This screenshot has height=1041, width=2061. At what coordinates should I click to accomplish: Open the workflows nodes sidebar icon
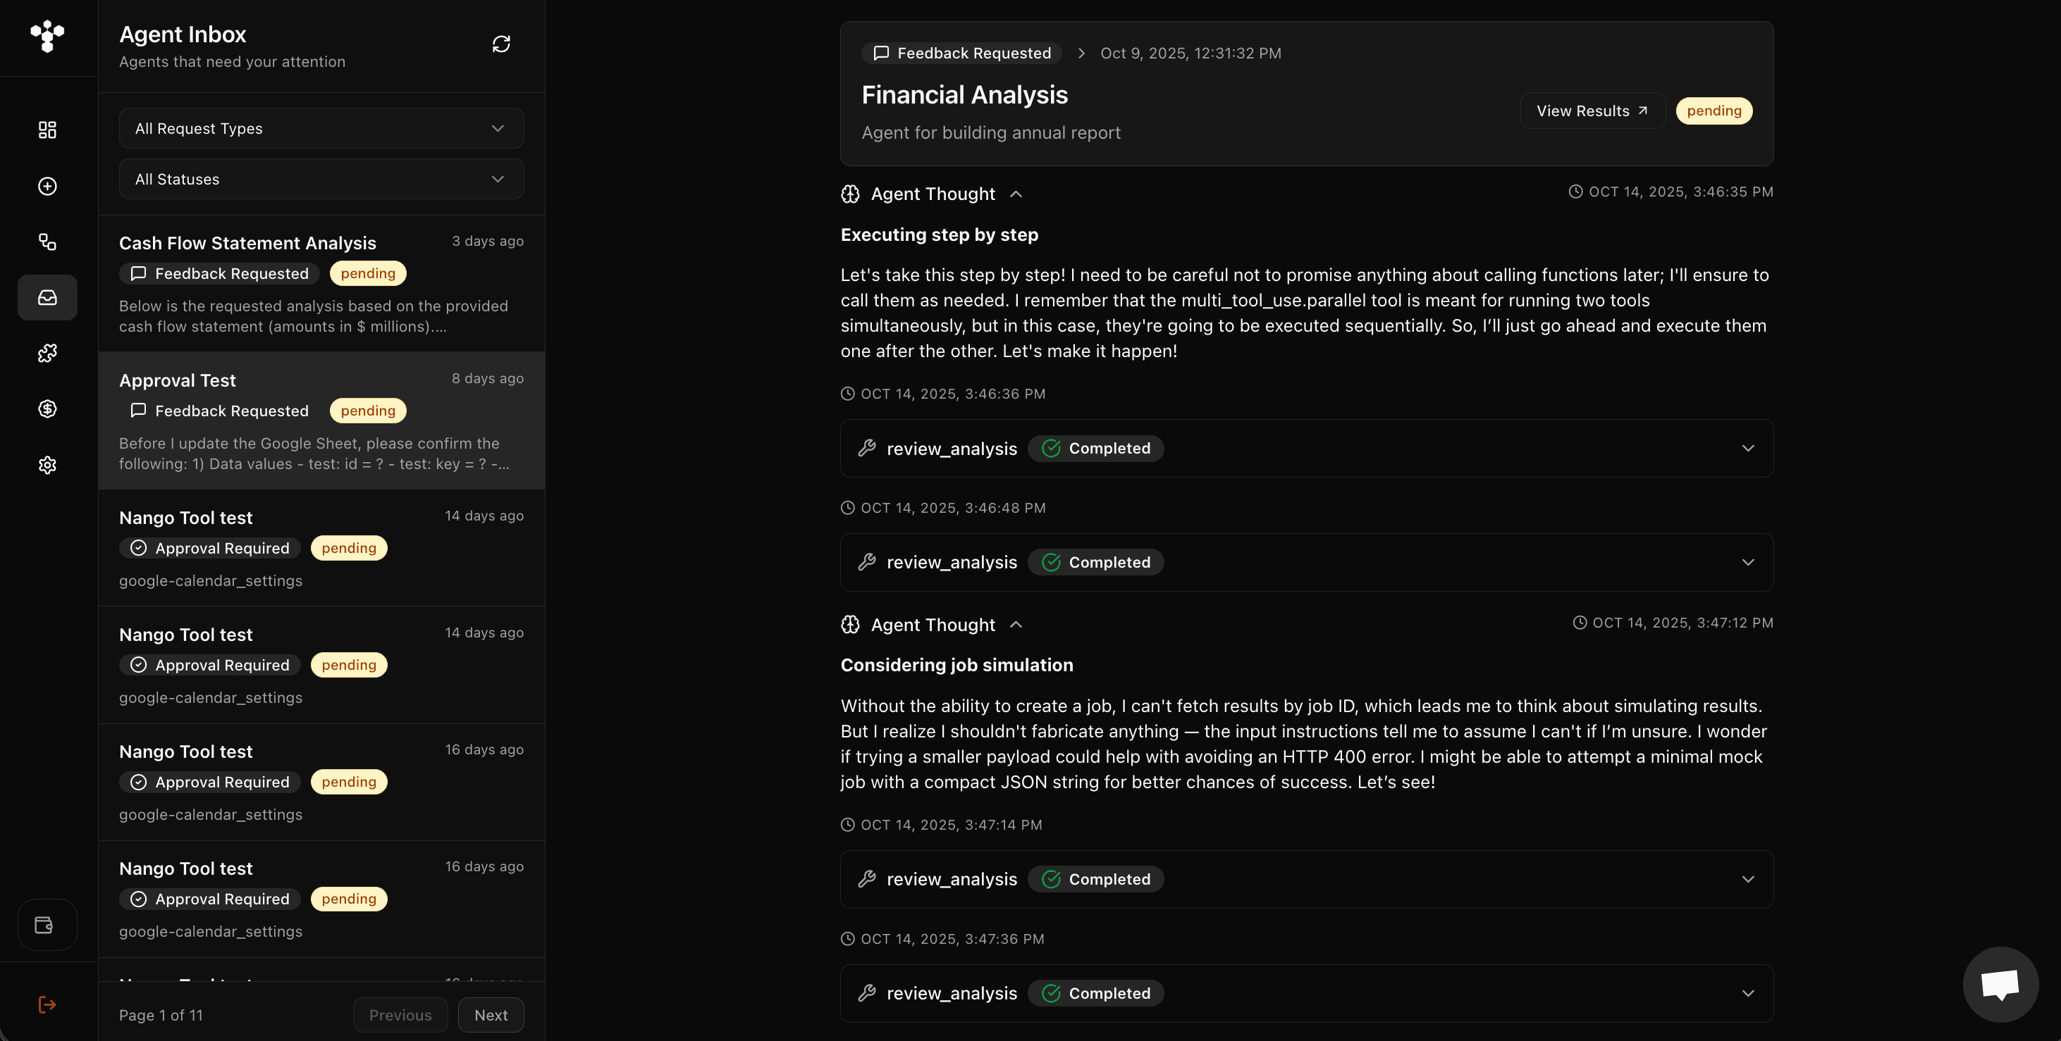[x=47, y=242]
